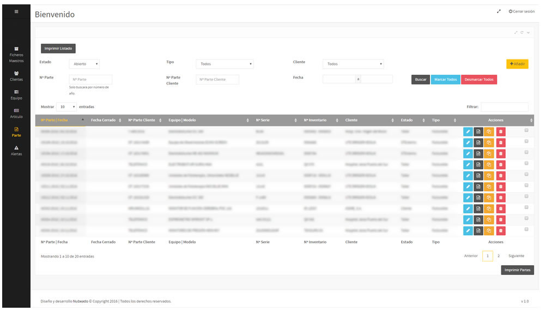545x311 pixels.
Task: Expand the Cliente dropdown filter
Action: tap(353, 64)
